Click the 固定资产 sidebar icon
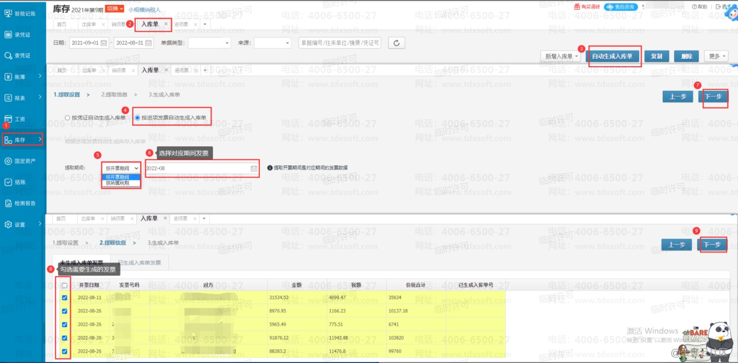The height and width of the screenshot is (363, 738). pyautogui.click(x=8, y=161)
